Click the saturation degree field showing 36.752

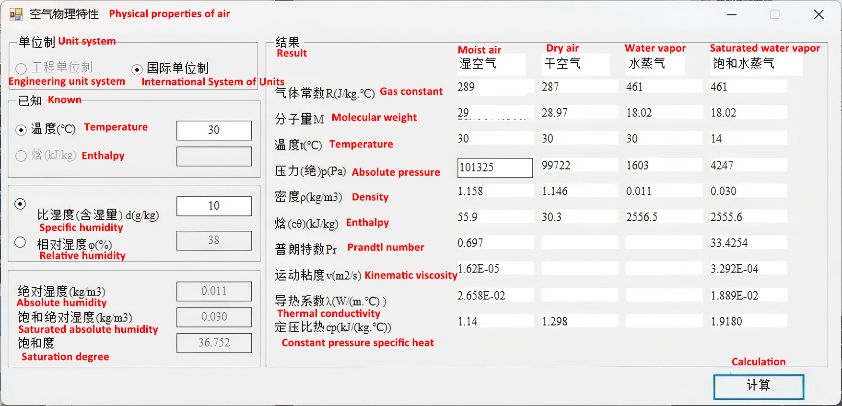214,343
